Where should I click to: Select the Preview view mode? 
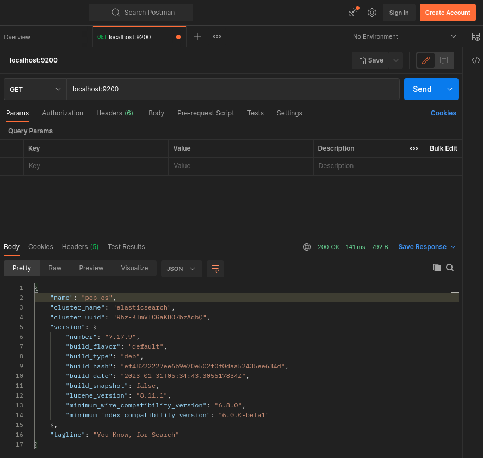[91, 268]
